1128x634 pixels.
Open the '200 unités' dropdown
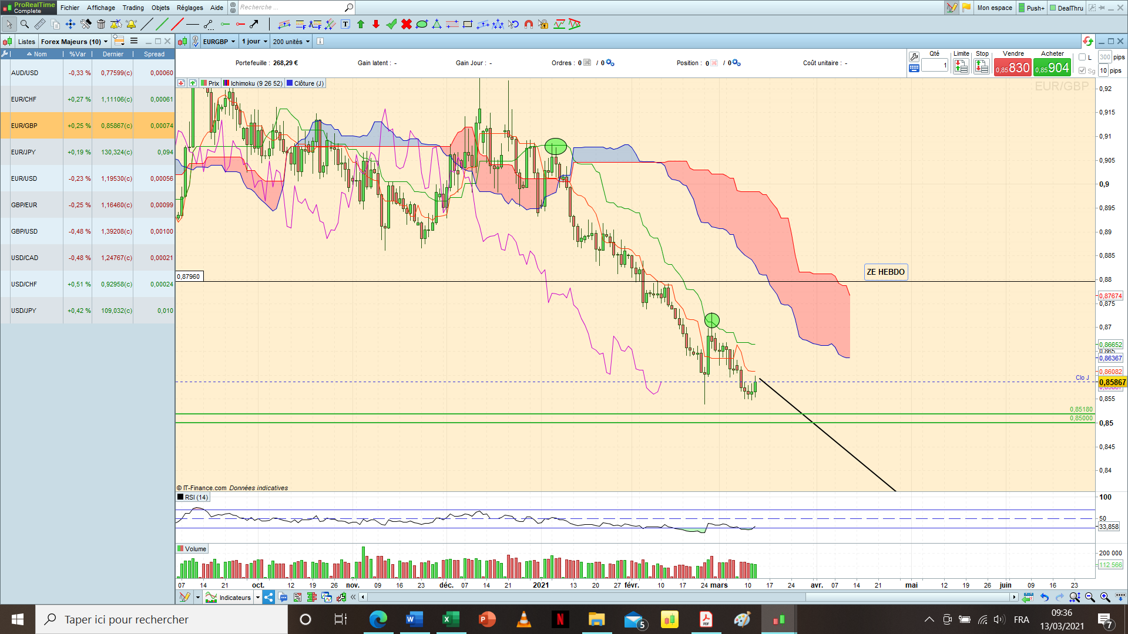291,42
